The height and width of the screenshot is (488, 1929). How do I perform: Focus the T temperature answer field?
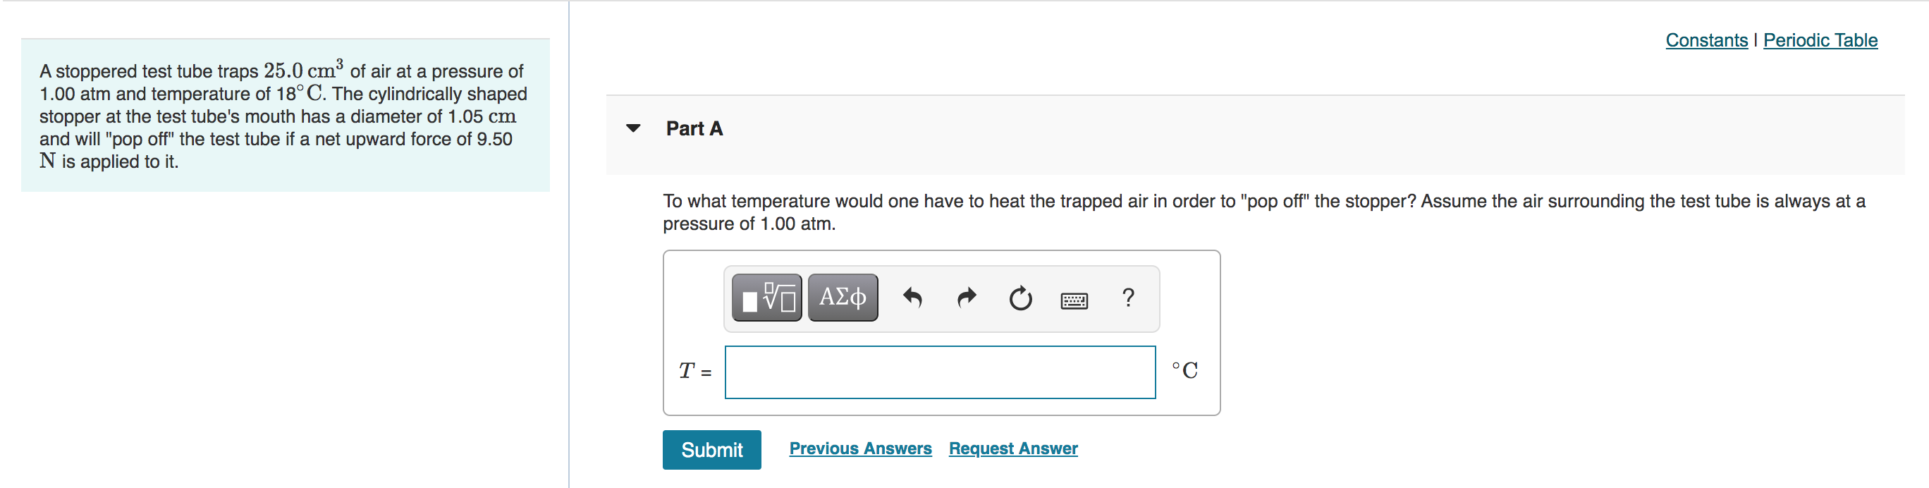click(x=939, y=372)
